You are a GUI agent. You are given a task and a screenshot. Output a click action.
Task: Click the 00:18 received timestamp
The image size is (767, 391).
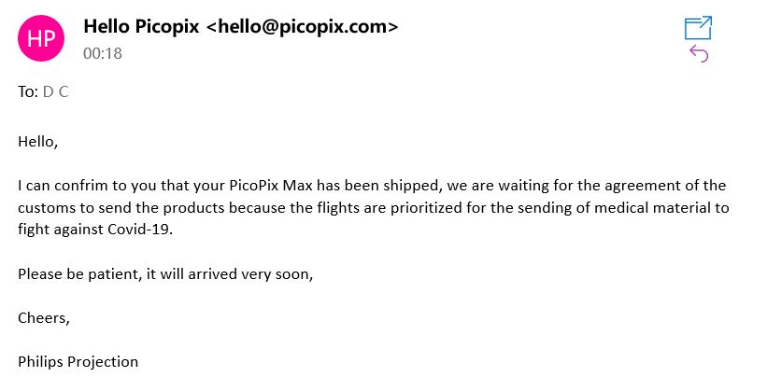click(103, 53)
